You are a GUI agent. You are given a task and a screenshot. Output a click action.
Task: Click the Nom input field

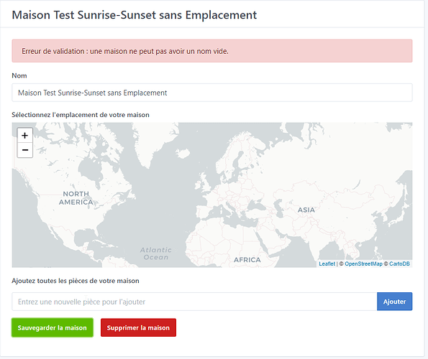point(211,93)
